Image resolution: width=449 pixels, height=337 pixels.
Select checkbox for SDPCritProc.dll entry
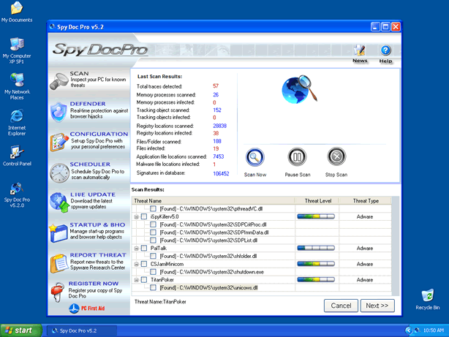(153, 224)
